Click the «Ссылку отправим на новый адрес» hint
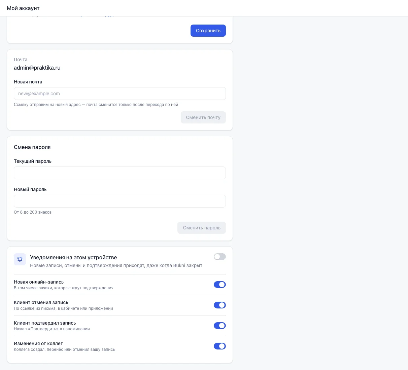 point(96,105)
